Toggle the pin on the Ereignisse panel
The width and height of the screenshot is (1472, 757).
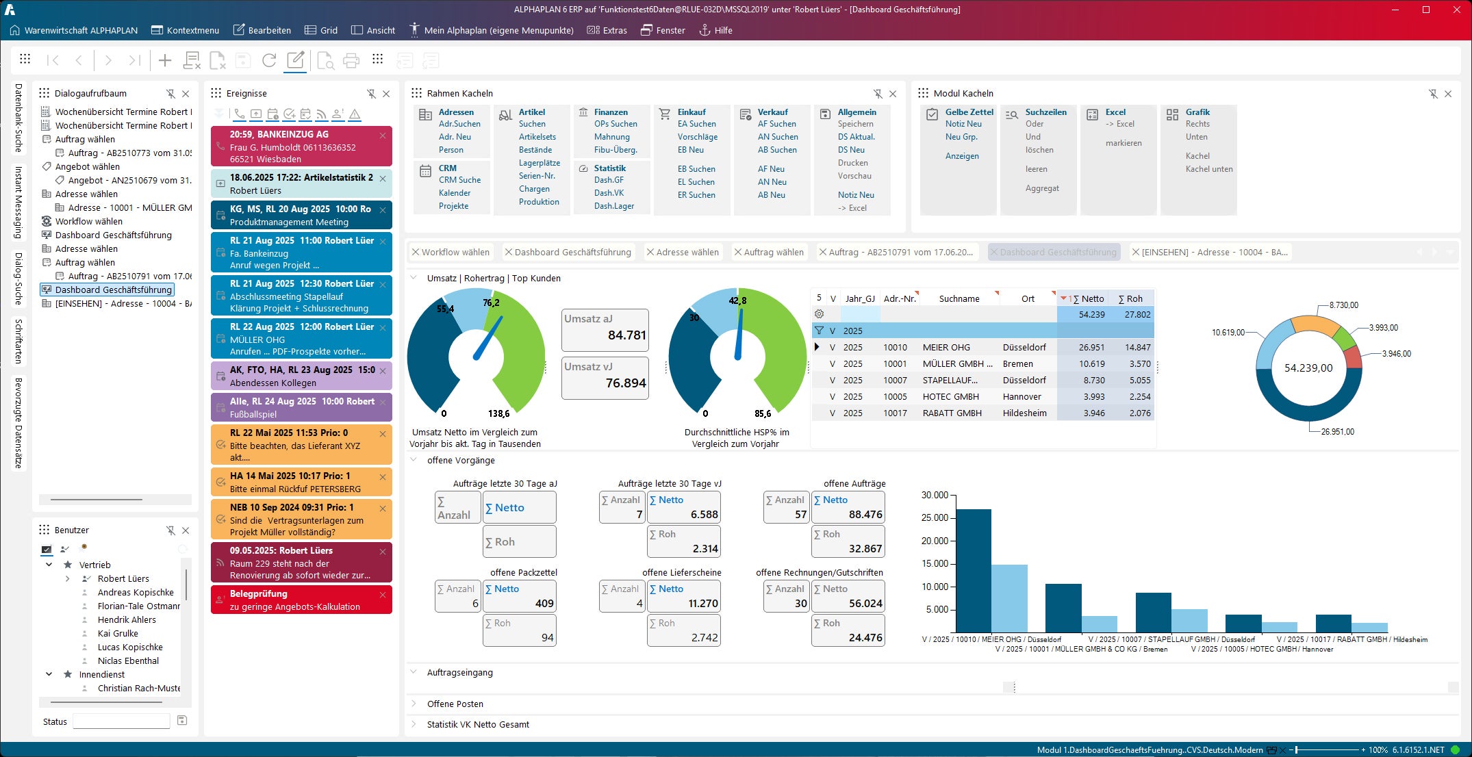tap(372, 93)
